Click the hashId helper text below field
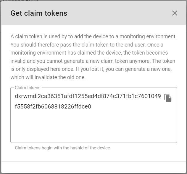187x174 pixels. coord(62,148)
